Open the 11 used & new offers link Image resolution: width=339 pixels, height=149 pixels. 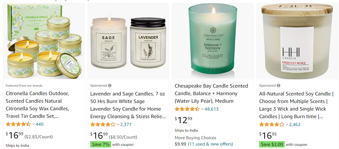(x=210, y=144)
